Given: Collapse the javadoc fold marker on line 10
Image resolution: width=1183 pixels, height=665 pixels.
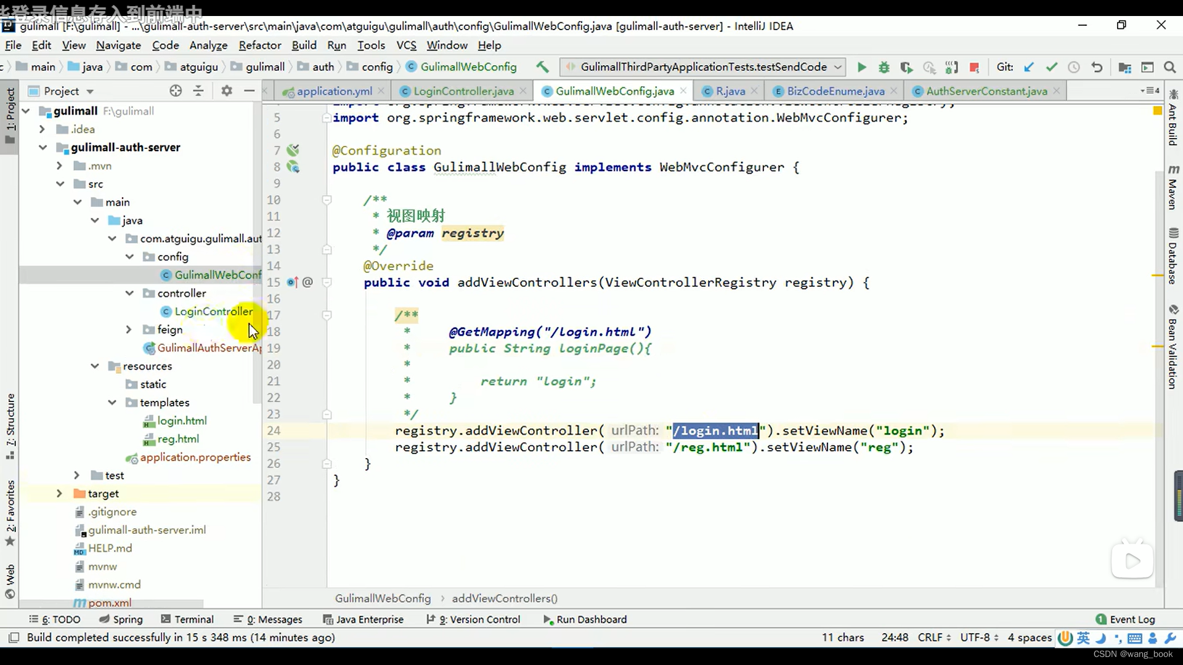Looking at the screenshot, I should pos(327,199).
